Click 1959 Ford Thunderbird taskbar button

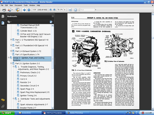click(x=54, y=113)
